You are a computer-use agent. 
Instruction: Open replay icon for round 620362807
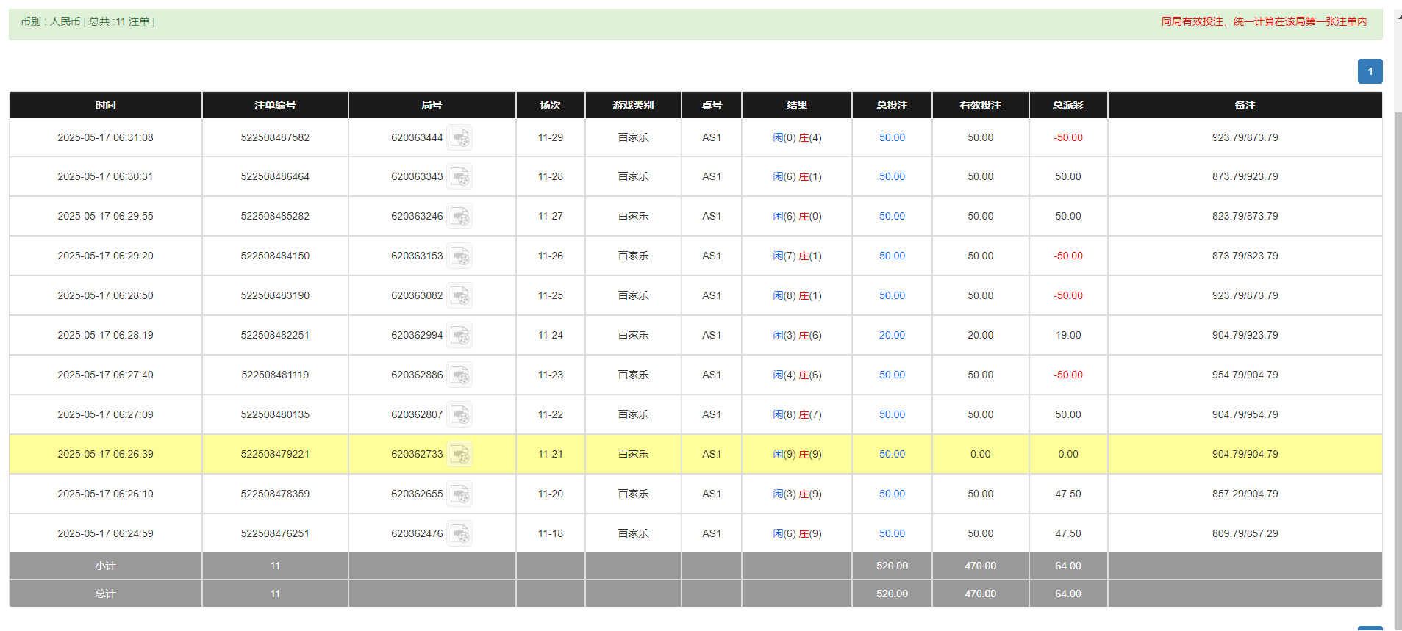pos(459,415)
